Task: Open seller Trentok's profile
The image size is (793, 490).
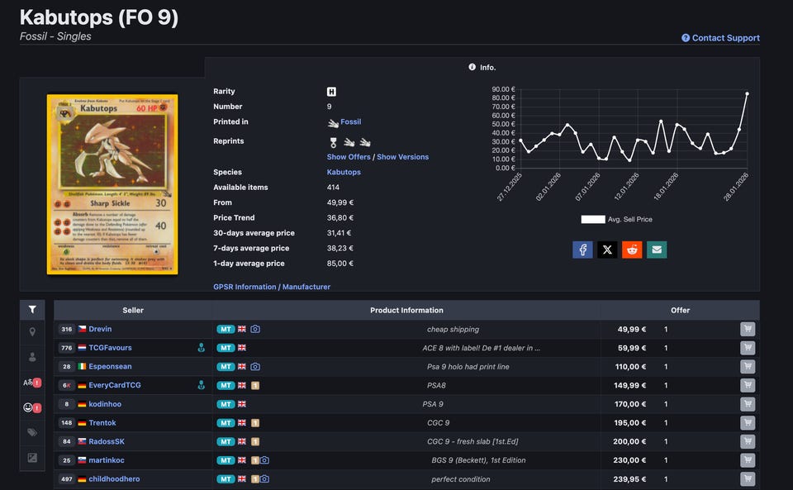Action: click(102, 423)
